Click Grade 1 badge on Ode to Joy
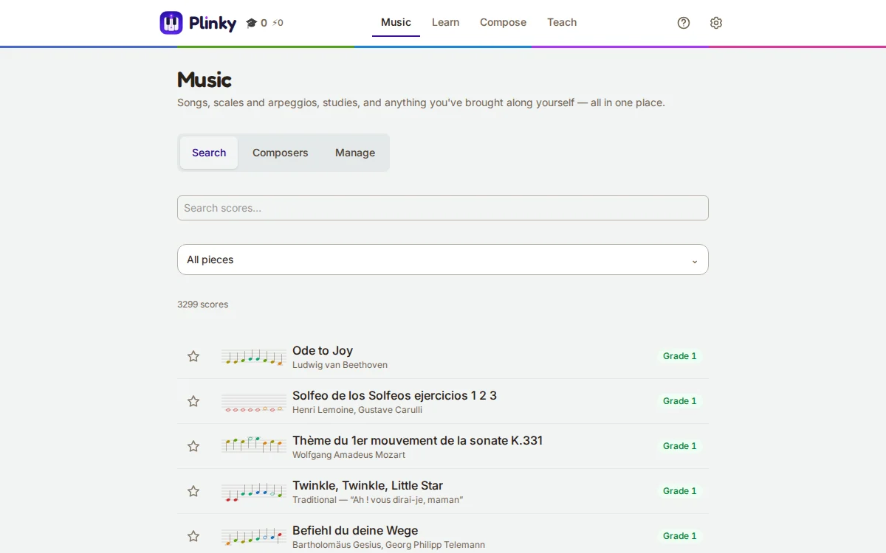 coord(679,356)
